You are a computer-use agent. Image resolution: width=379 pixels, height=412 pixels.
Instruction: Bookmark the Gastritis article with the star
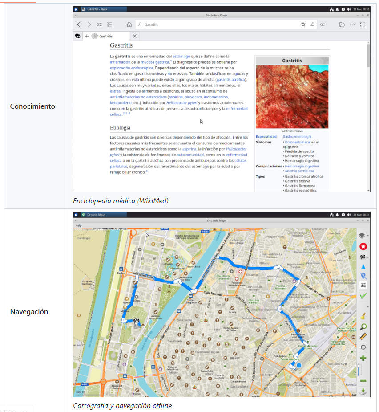click(303, 25)
